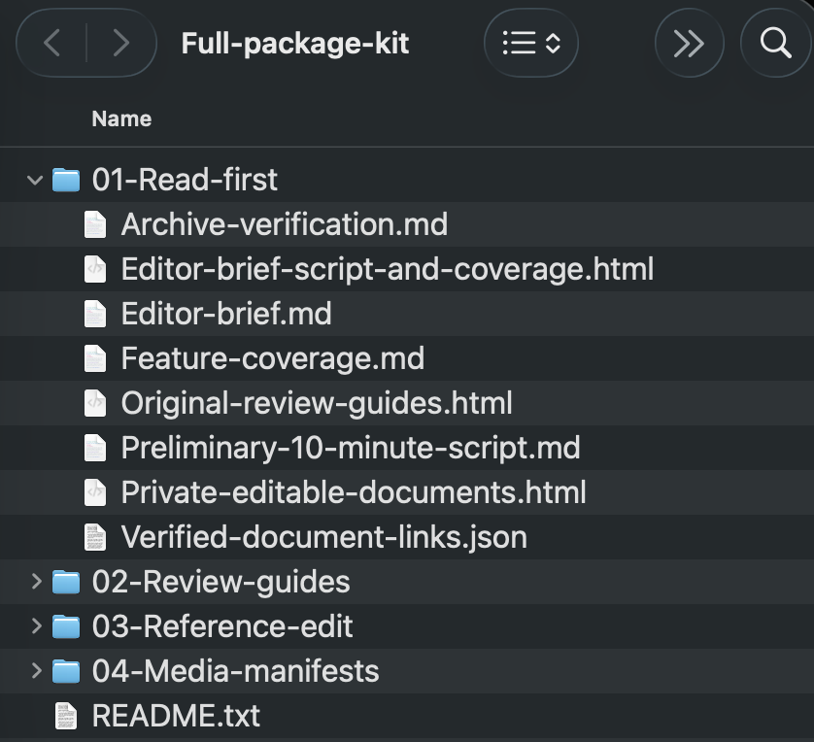The height and width of the screenshot is (742, 814).
Task: Select the file name Verified-document-links.json
Action: point(323,536)
